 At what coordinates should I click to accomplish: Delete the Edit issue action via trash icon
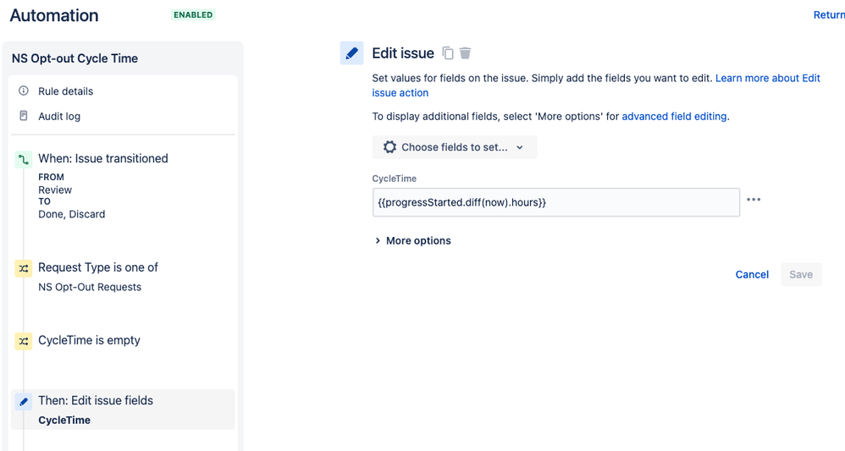tap(465, 52)
